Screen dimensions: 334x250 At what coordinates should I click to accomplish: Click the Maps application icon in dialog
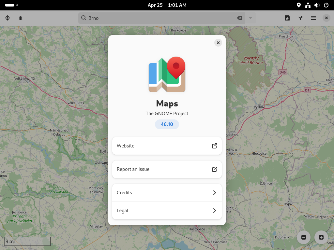point(167,75)
